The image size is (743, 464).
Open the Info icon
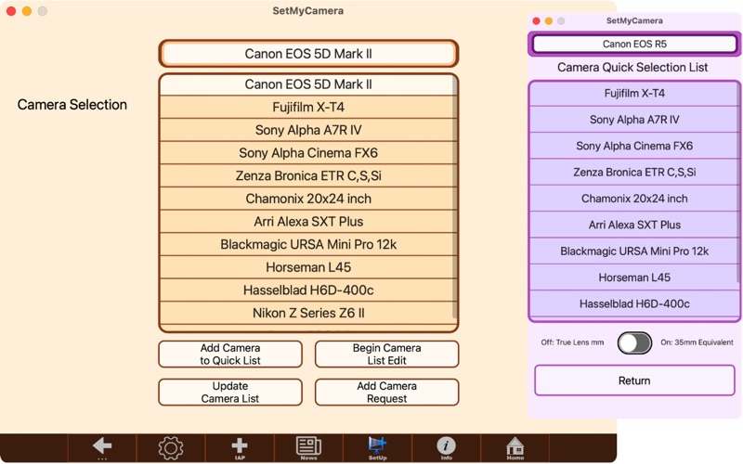click(446, 447)
